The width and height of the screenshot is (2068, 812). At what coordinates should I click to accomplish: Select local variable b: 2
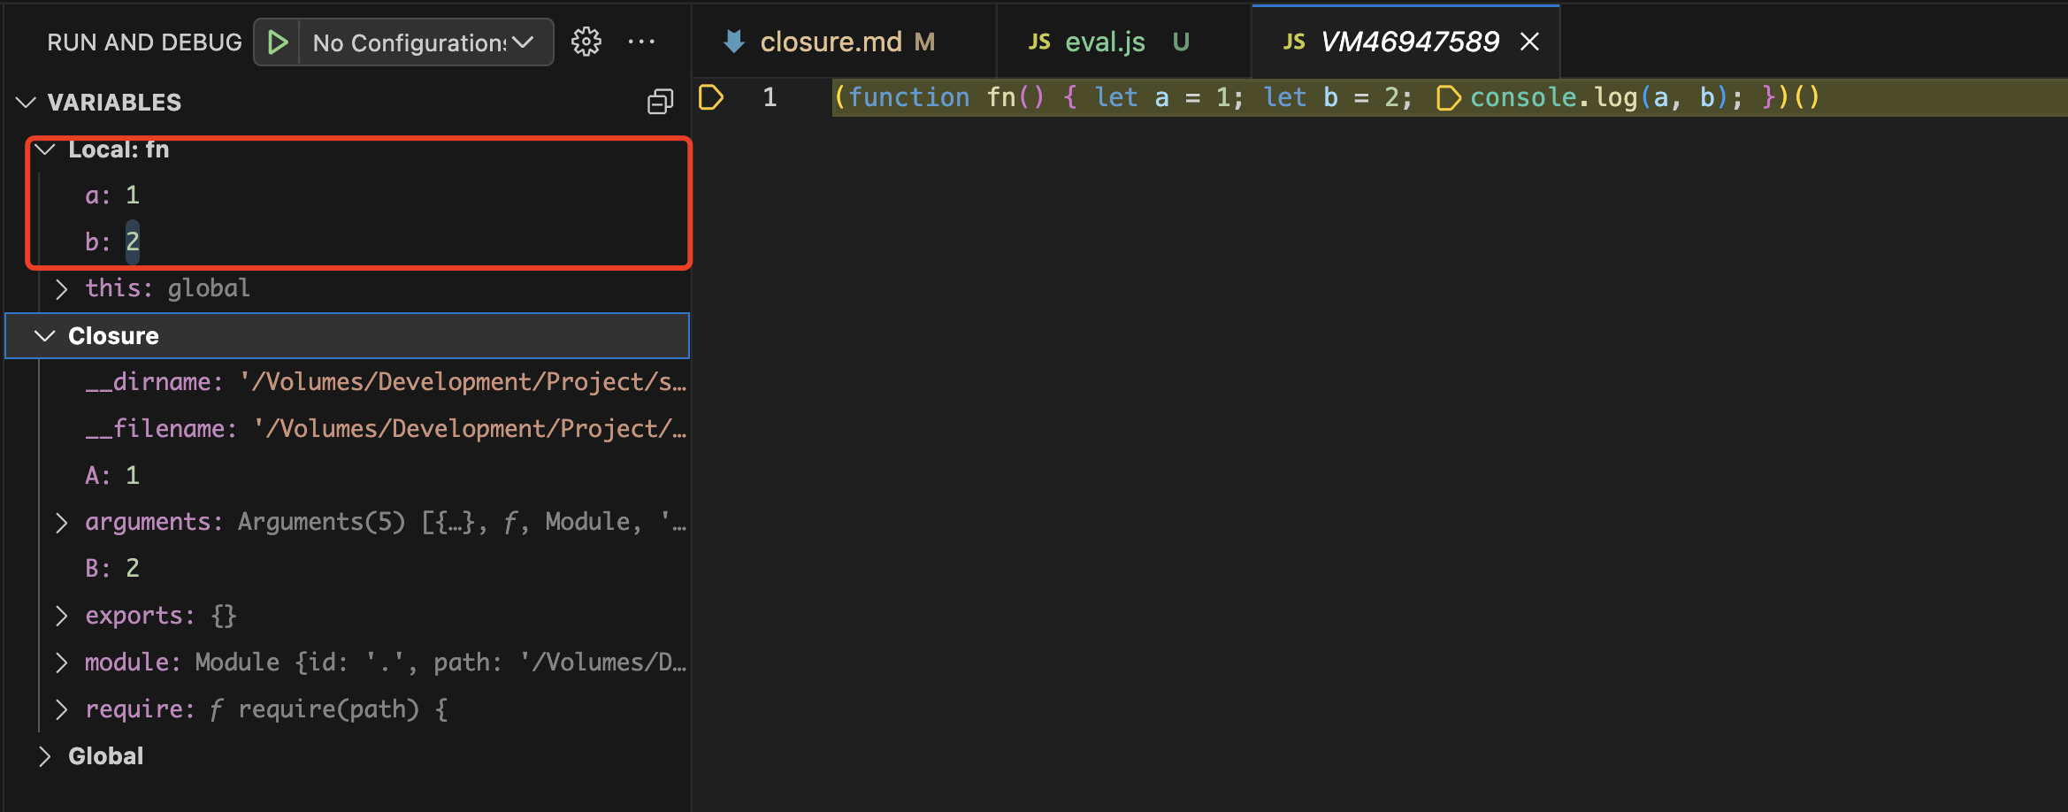tap(347, 242)
